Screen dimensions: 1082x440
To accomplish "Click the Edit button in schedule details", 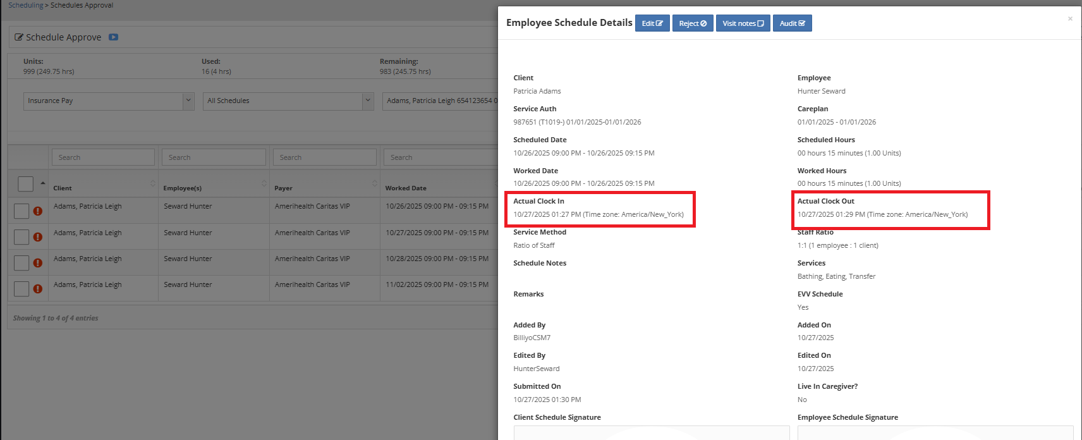I will click(x=652, y=23).
